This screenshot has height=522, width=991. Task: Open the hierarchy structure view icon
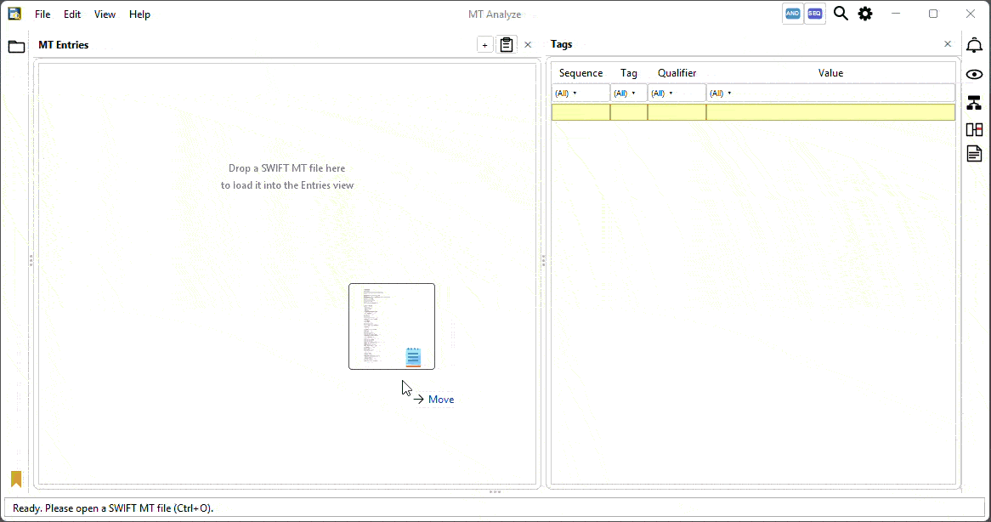pos(975,102)
